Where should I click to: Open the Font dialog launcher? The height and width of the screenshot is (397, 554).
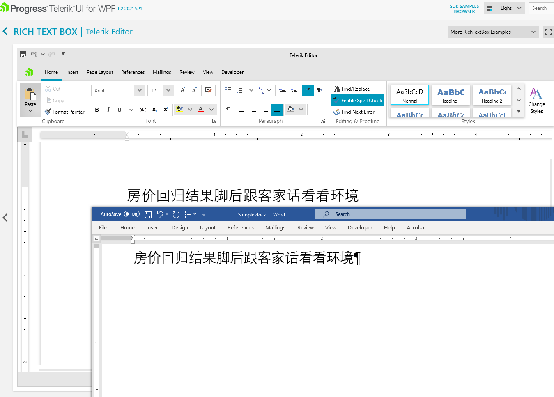point(214,121)
